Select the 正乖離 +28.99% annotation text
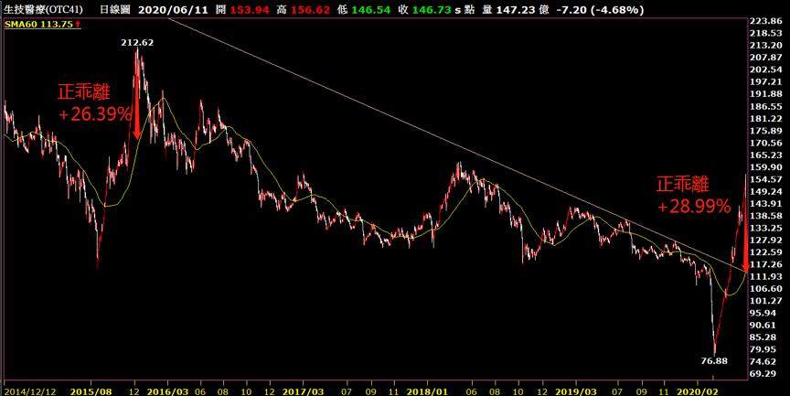This screenshot has width=790, height=396. pos(693,195)
